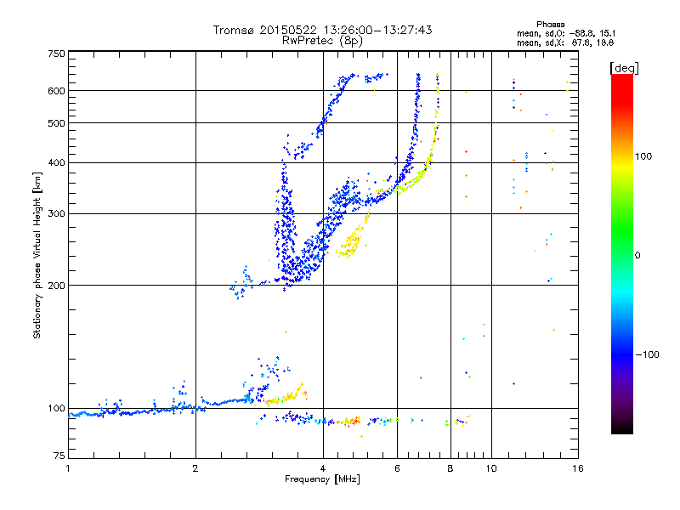
Task: Click the 'RwPretec (8p)' subtitle
Action: [322, 41]
